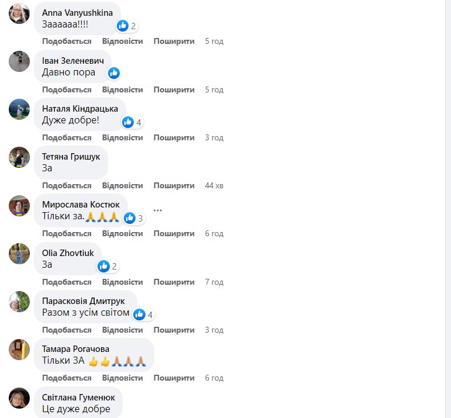This screenshot has width=451, height=418.
Task: Open like reactions on Парасковія Дмитрук's comment
Action: [x=144, y=315]
